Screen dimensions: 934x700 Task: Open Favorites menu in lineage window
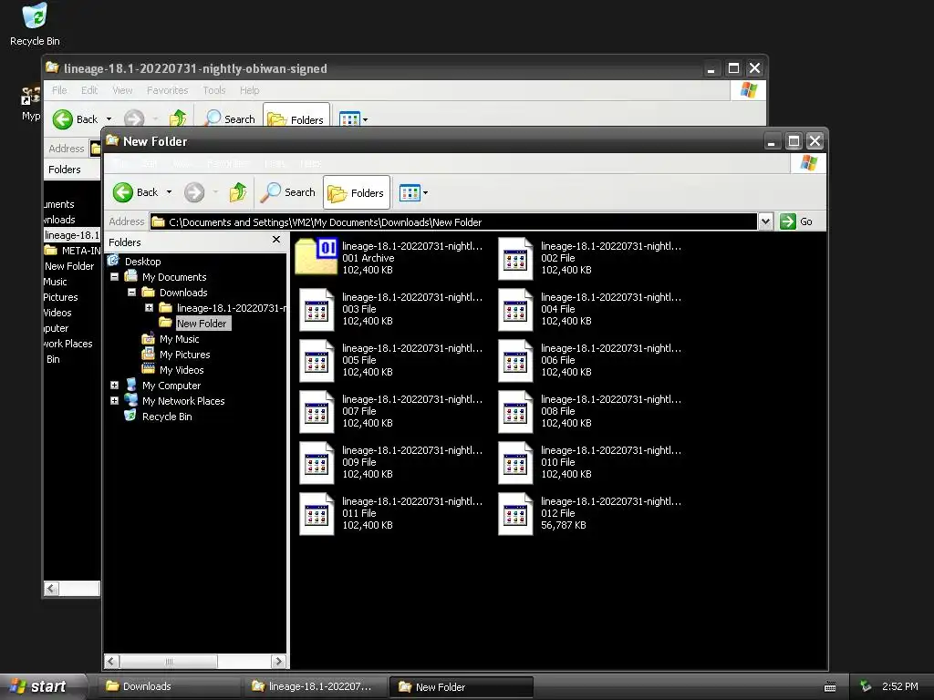click(x=168, y=90)
